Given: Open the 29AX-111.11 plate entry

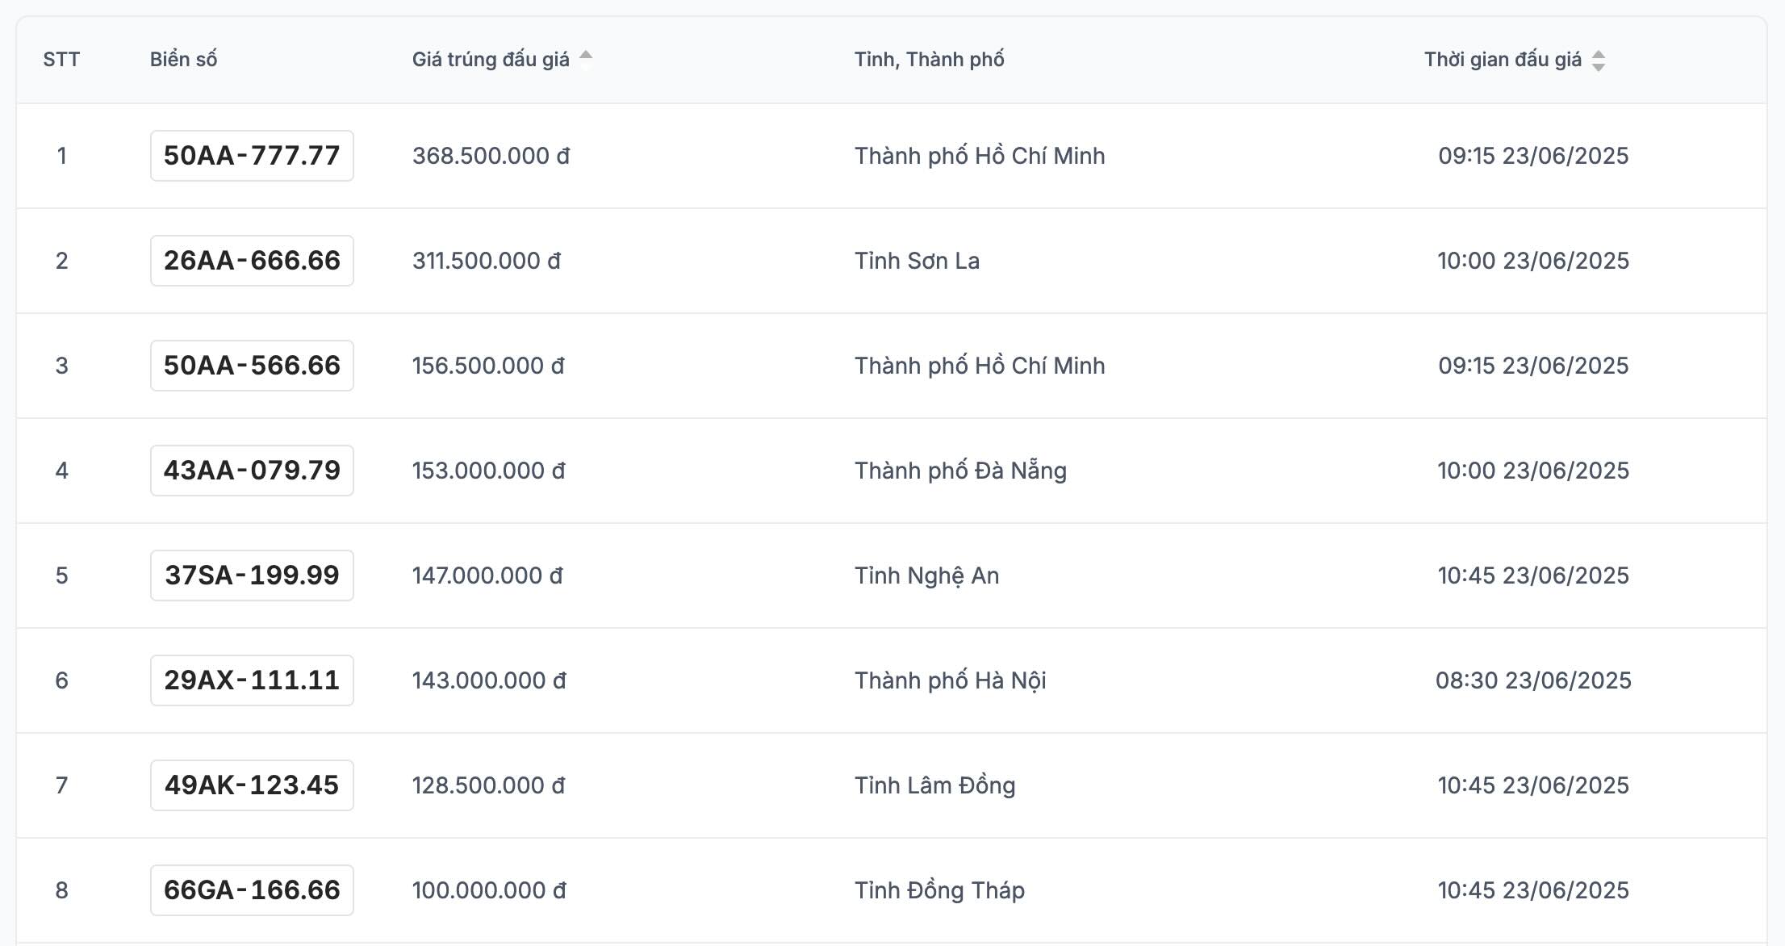Looking at the screenshot, I should pos(252,680).
